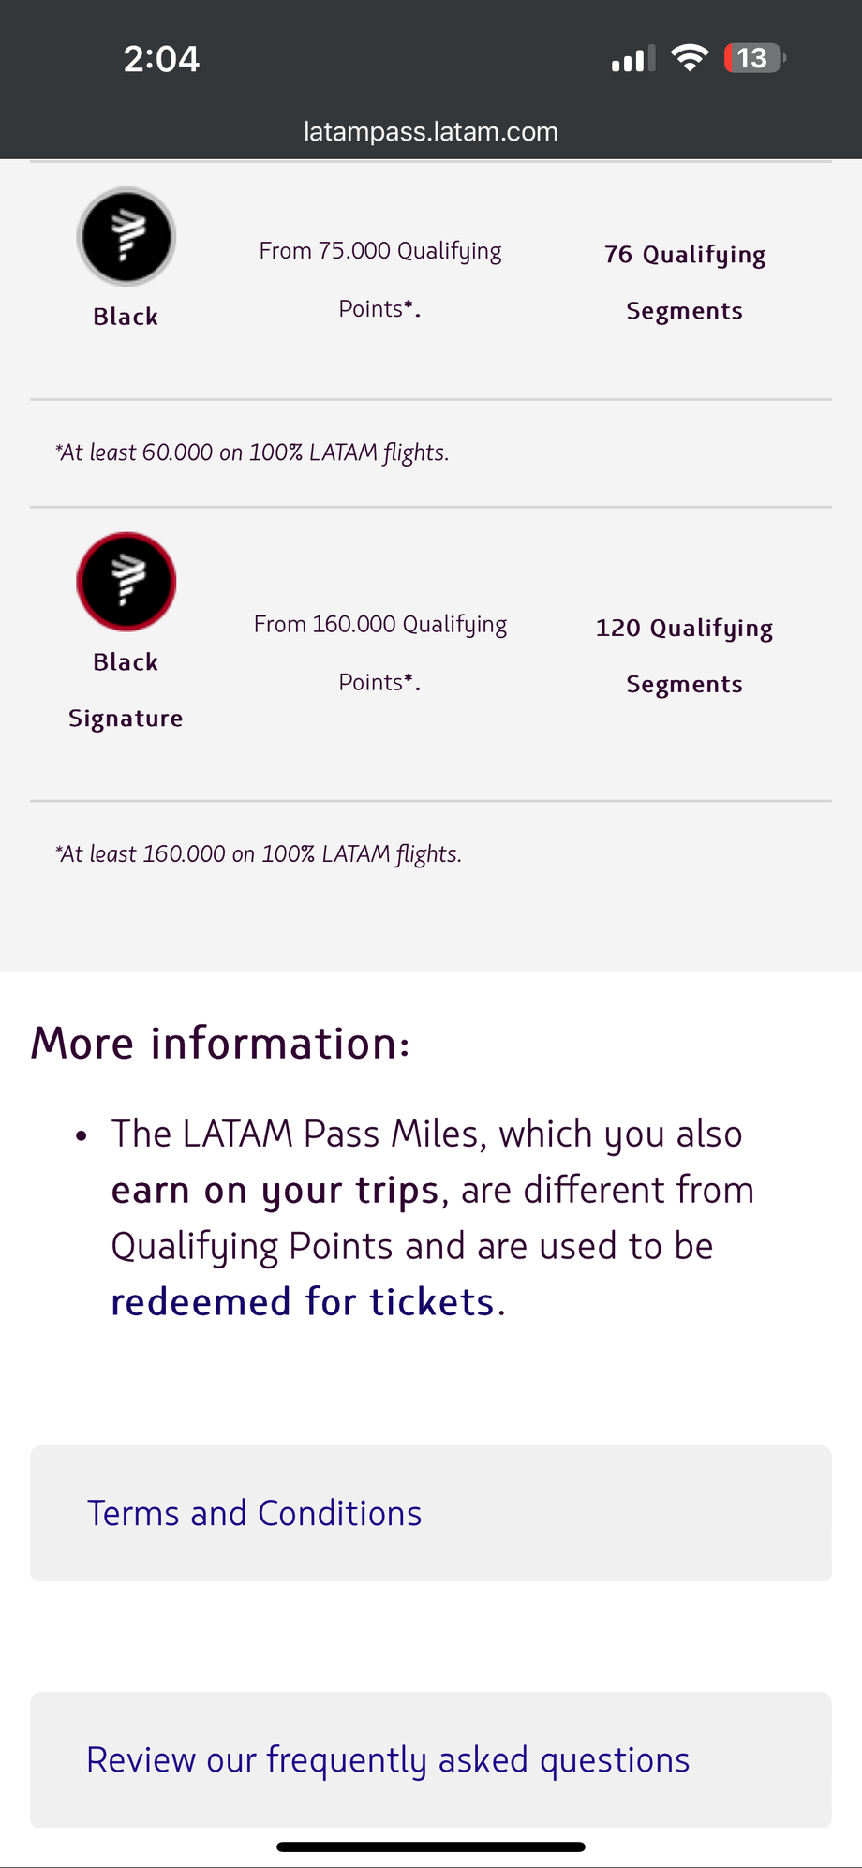
Task: Tap the Black Signature red-ringed badge icon
Action: 126,581
